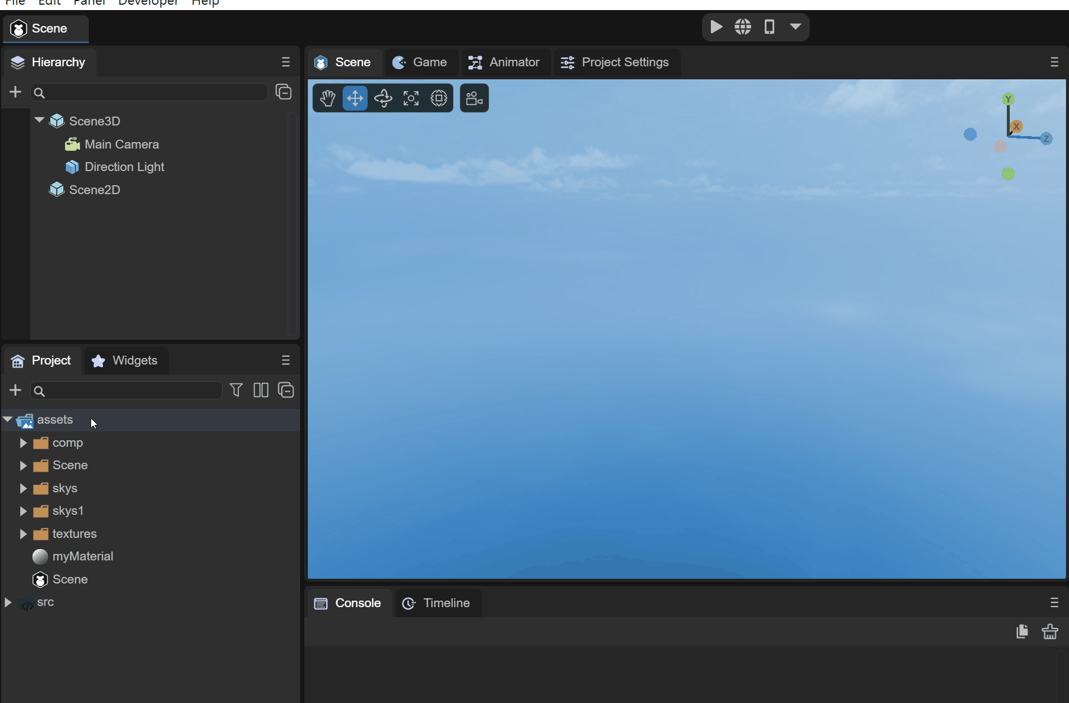Select the myMaterial asset
1069x703 pixels.
(82, 556)
